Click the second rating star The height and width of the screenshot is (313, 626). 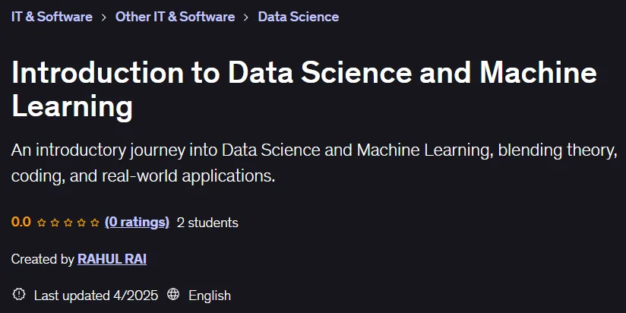(55, 223)
